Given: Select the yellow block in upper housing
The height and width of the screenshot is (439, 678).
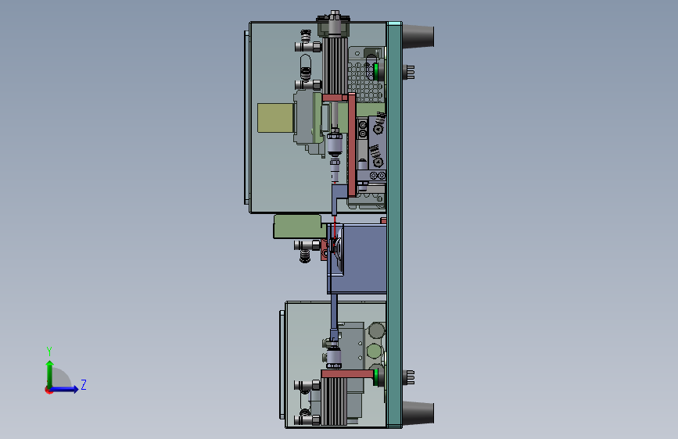Looking at the screenshot, I should [x=275, y=117].
